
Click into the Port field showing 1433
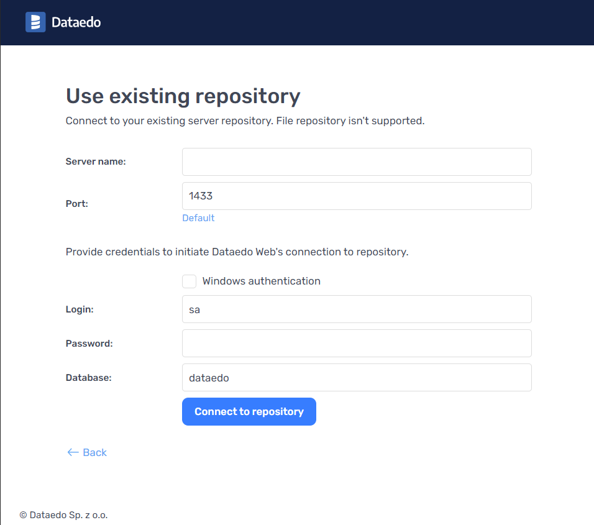tap(357, 196)
